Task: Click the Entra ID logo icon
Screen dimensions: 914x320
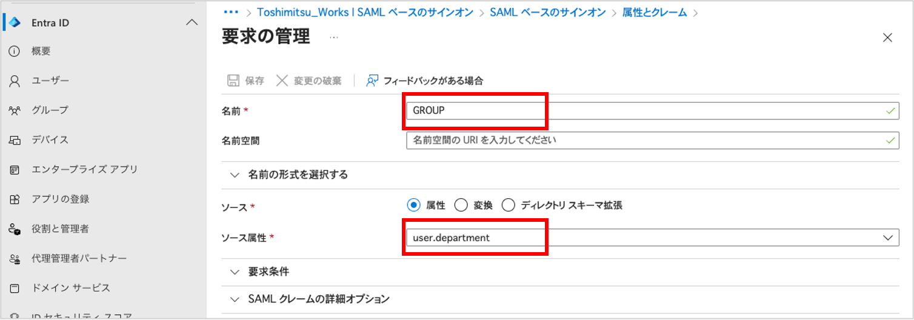Action: click(x=15, y=22)
